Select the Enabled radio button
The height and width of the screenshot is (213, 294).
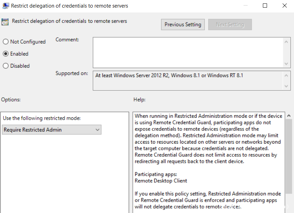6,54
